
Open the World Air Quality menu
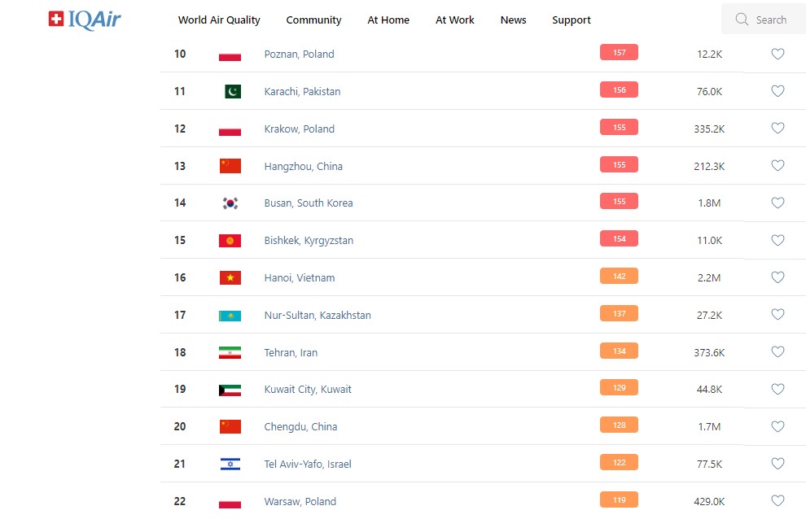point(219,20)
